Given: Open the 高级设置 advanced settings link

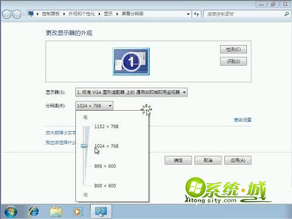Looking at the screenshot, I should click(242, 120).
